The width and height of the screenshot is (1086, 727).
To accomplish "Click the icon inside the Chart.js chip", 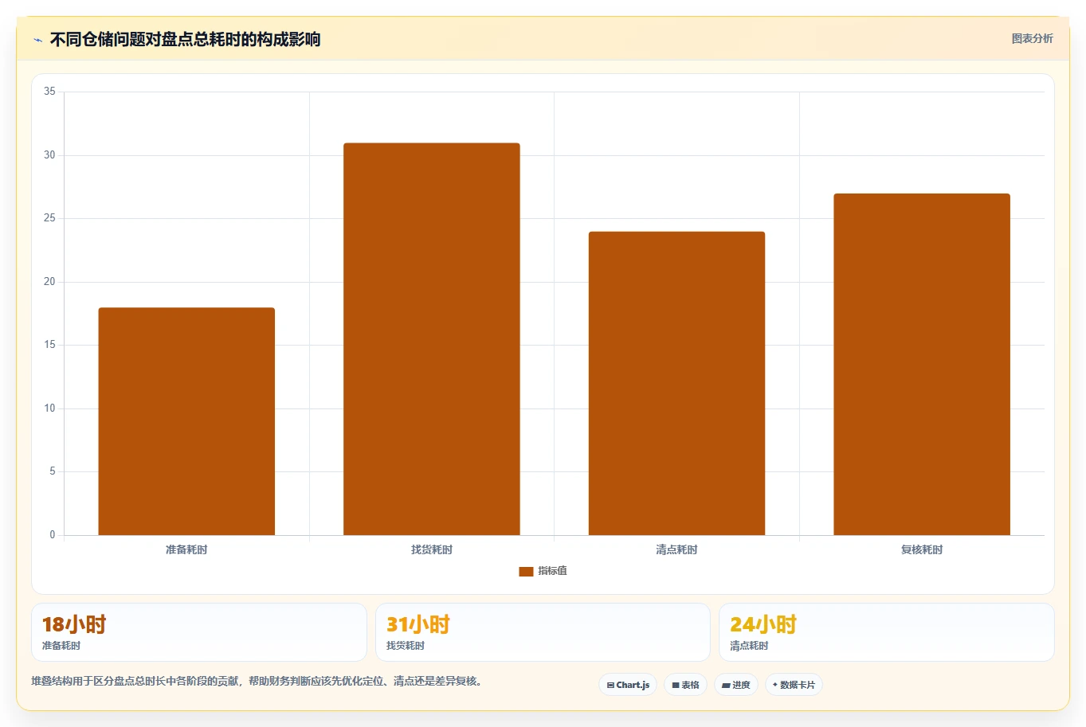I will [610, 685].
